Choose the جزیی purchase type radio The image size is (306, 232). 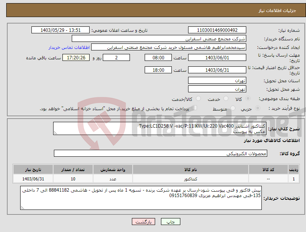click(x=258, y=108)
